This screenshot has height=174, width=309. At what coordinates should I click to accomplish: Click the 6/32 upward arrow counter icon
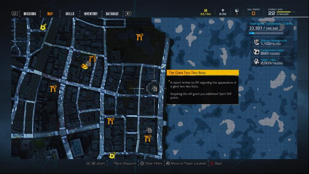pos(223,10)
